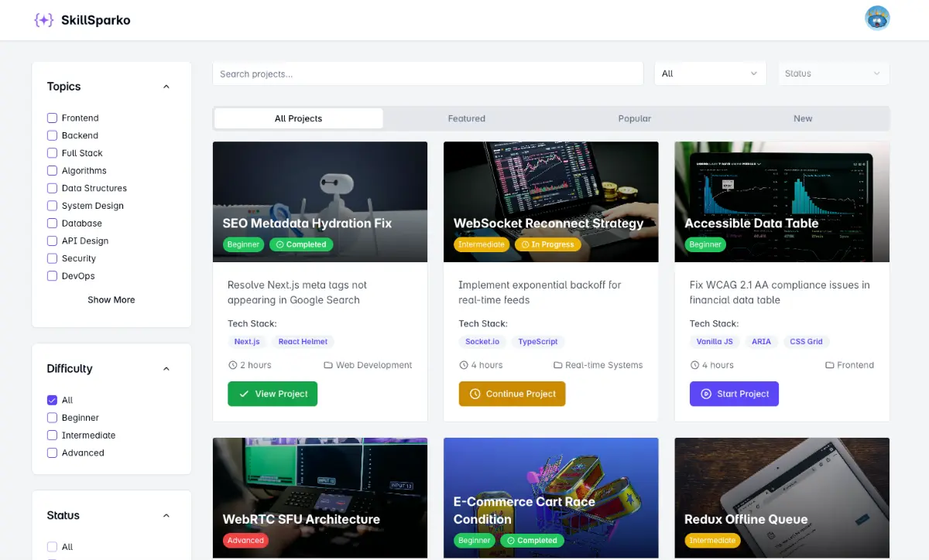929x560 pixels.
Task: Click the SkillSparko logo icon
Action: tap(44, 20)
